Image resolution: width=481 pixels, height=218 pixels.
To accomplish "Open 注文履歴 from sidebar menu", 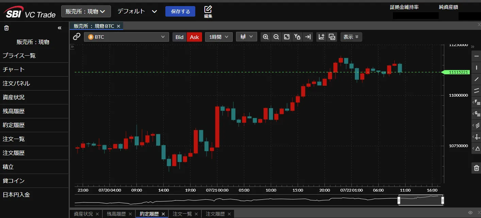I will coord(34,153).
